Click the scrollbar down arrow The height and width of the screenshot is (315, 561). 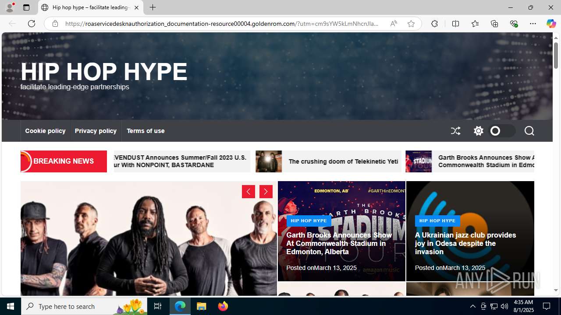[x=556, y=290]
